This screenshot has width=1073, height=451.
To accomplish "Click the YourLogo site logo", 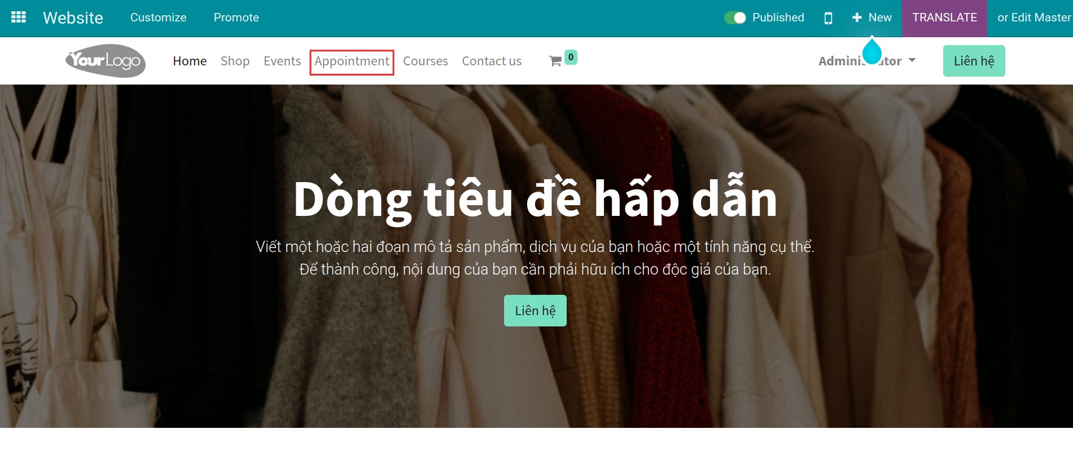I will pyautogui.click(x=106, y=61).
